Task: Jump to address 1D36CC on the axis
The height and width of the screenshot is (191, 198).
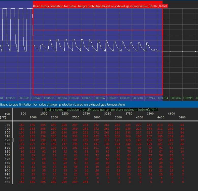Action: pyautogui.click(x=112, y=98)
